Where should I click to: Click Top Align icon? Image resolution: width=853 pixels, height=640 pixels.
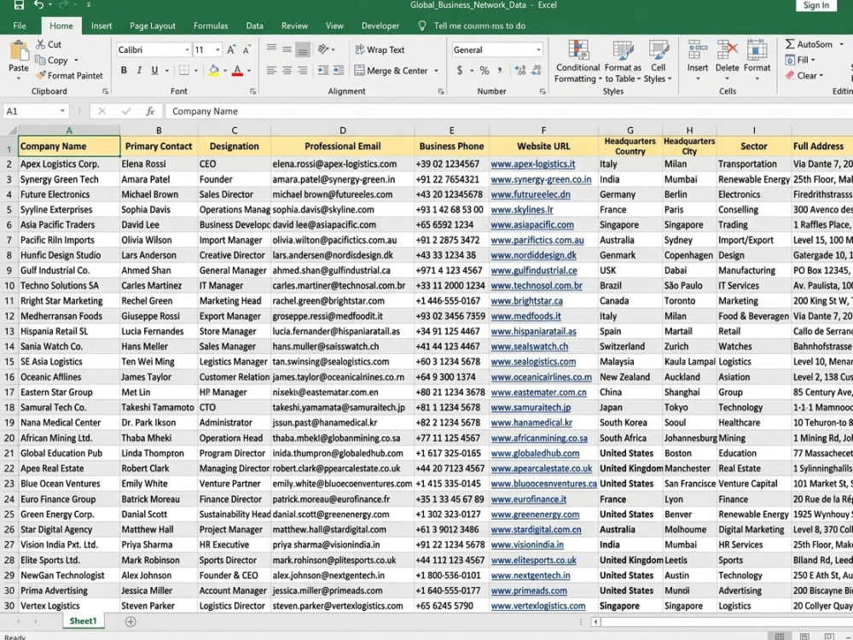[x=271, y=49]
